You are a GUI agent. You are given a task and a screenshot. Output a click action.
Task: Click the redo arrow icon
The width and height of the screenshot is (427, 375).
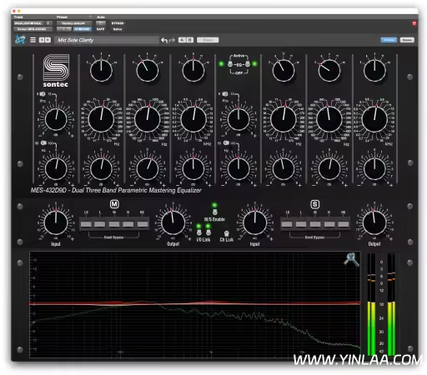[x=172, y=40]
